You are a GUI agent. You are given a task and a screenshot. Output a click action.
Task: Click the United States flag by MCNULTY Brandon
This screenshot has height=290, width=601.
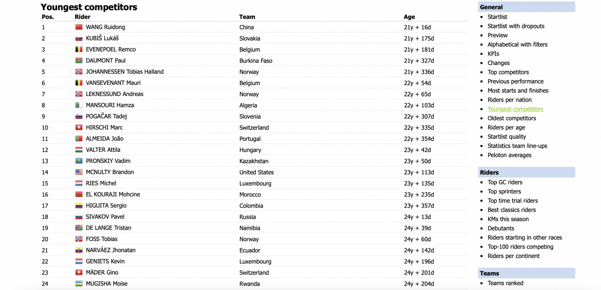[x=79, y=172]
